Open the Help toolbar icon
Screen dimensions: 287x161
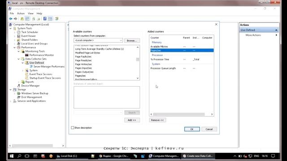45,19
